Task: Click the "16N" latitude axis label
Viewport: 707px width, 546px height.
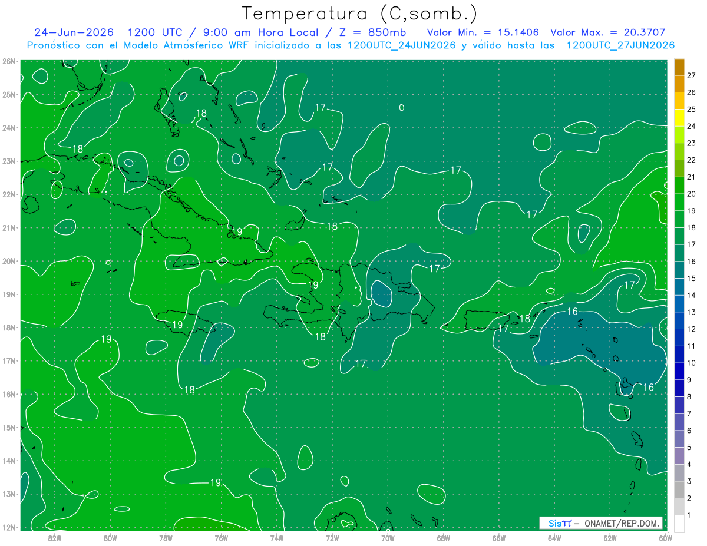Action: click(9, 394)
